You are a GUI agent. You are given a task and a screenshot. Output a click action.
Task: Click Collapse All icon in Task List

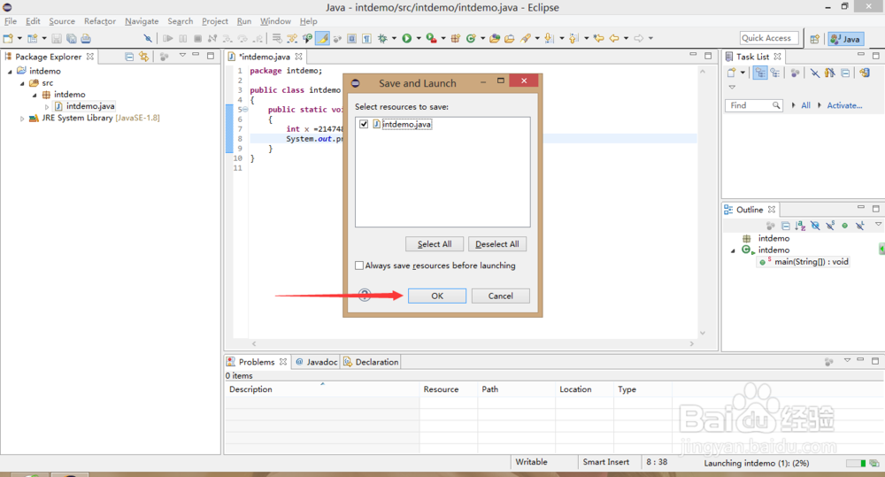(845, 73)
